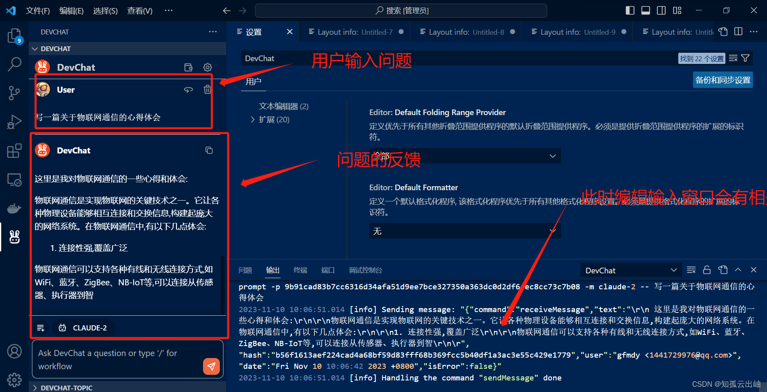Open the settings filter funnel icon
Image resolution: width=767 pixels, height=392 pixels.
click(x=745, y=58)
